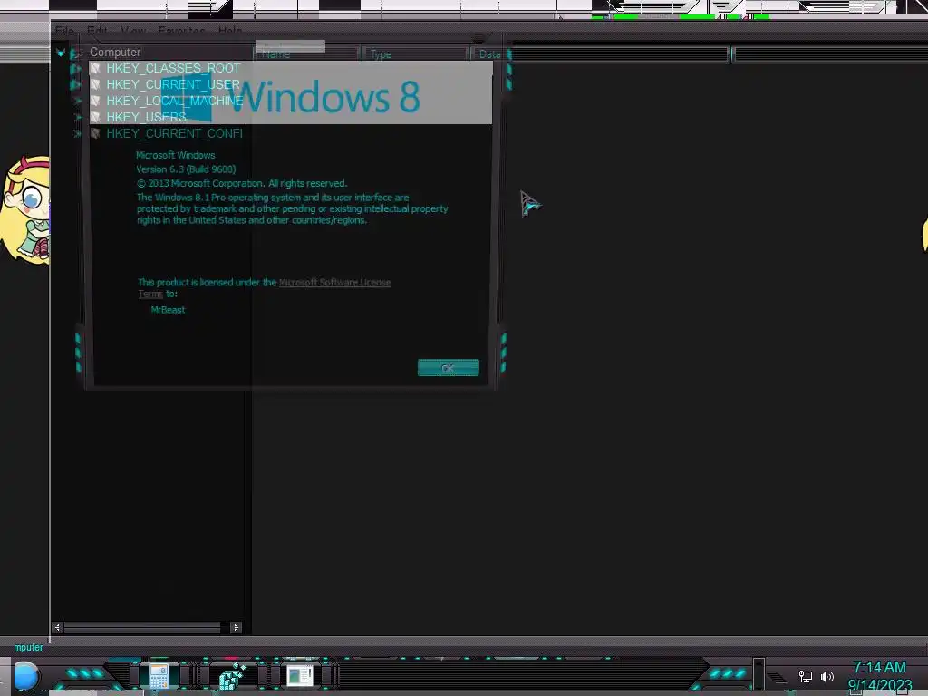The height and width of the screenshot is (696, 928).
Task: Open the File menu in Registry Editor
Action: click(64, 30)
